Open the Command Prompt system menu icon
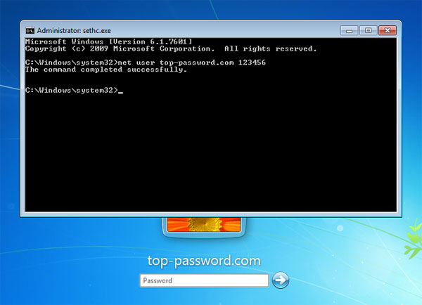422x305 pixels. pos(30,30)
